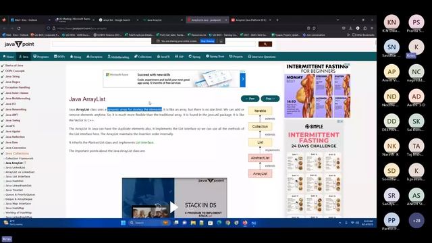Show the +28 more participants

click(x=416, y=221)
